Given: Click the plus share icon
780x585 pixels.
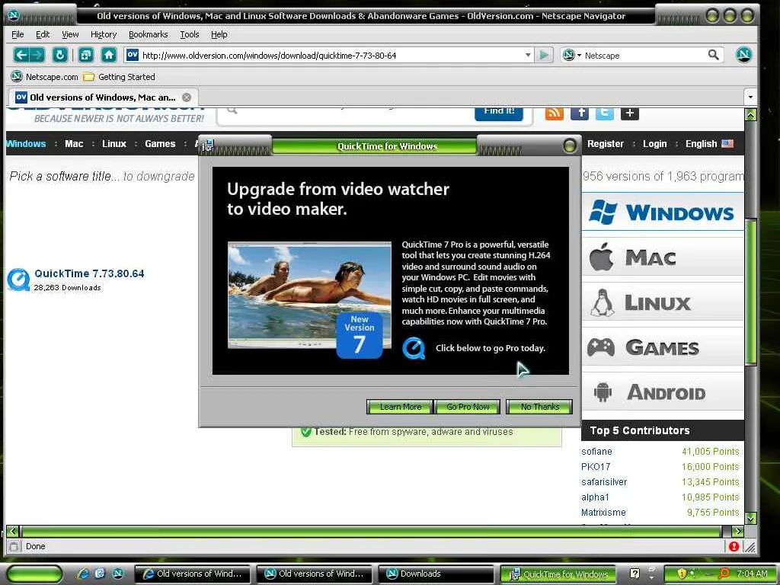Looking at the screenshot, I should click(x=629, y=113).
